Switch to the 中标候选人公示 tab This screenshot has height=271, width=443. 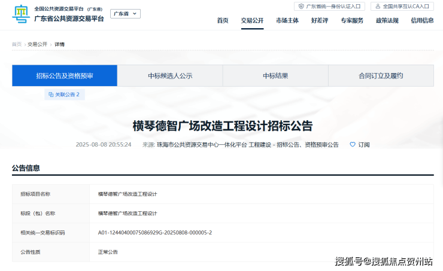click(x=170, y=75)
